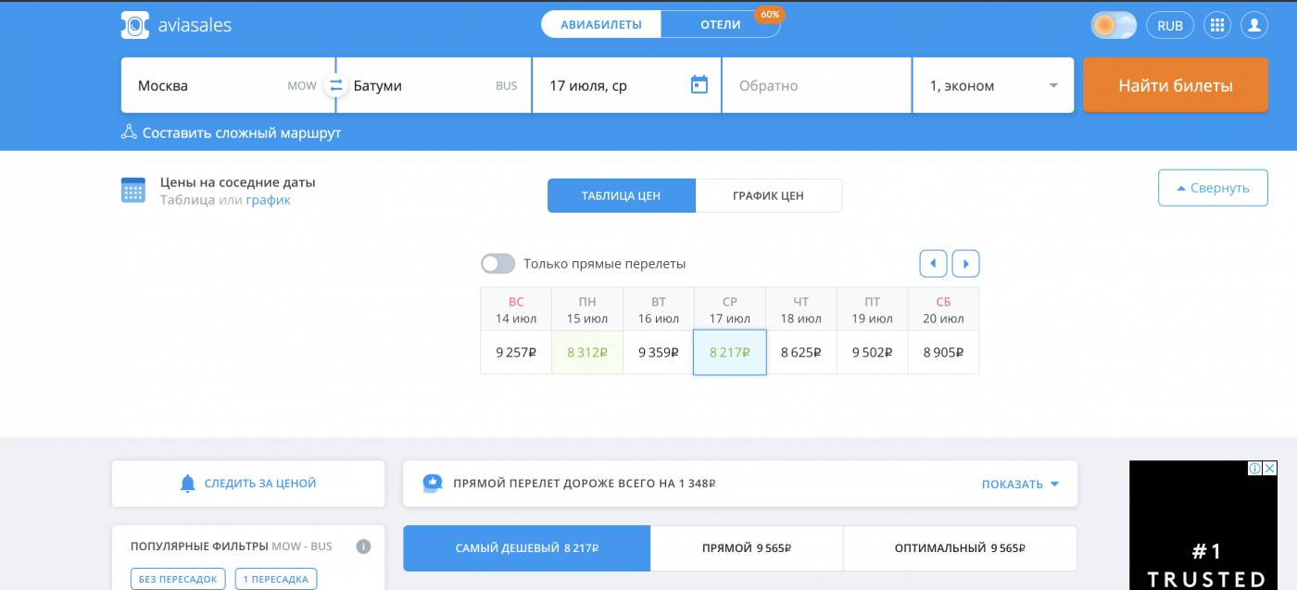The width and height of the screenshot is (1297, 590).
Task: Click the info icon in popular filters
Action: pos(363,546)
